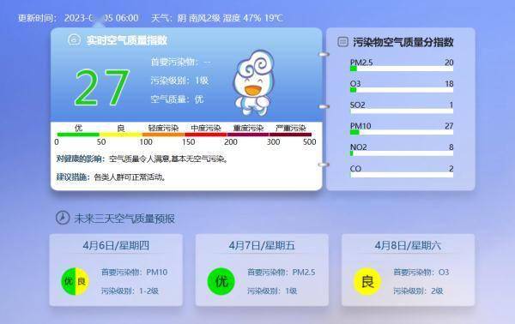
Task: Click the green 优 segment on AQI scale
Action: (x=78, y=135)
